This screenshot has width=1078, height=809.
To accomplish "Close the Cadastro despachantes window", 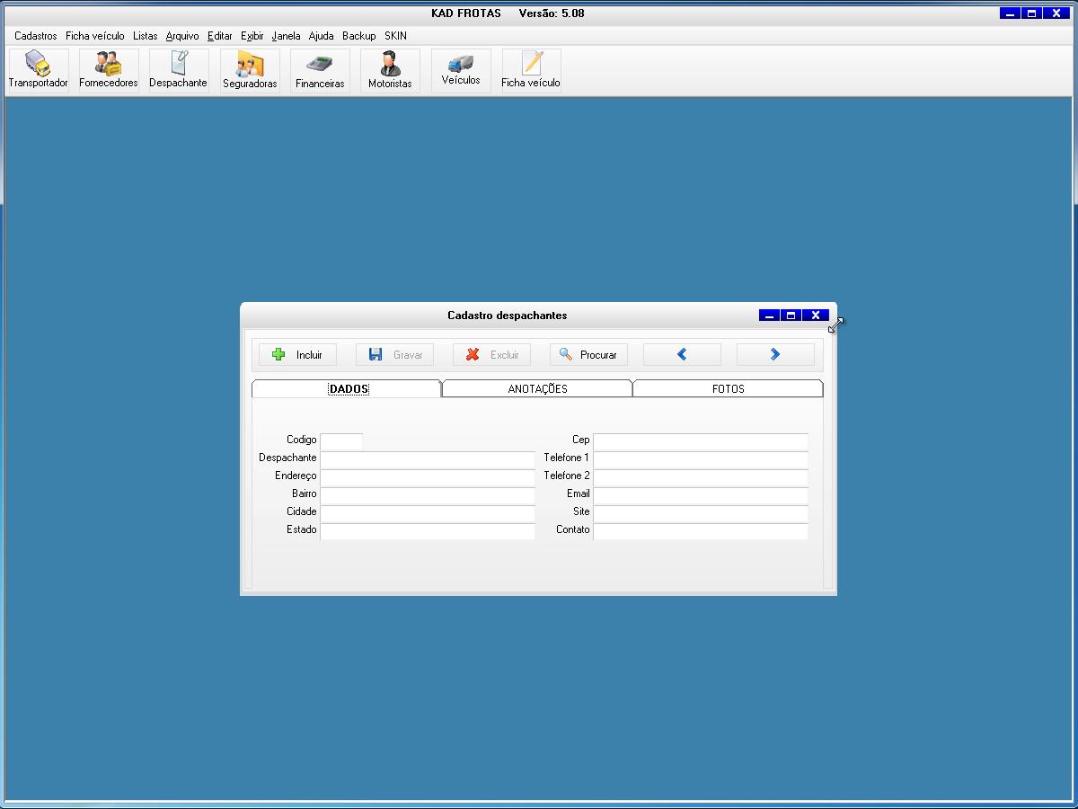I will pos(815,316).
